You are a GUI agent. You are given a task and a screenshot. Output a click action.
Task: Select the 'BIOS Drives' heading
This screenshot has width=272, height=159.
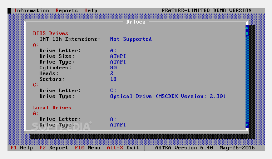50,33
